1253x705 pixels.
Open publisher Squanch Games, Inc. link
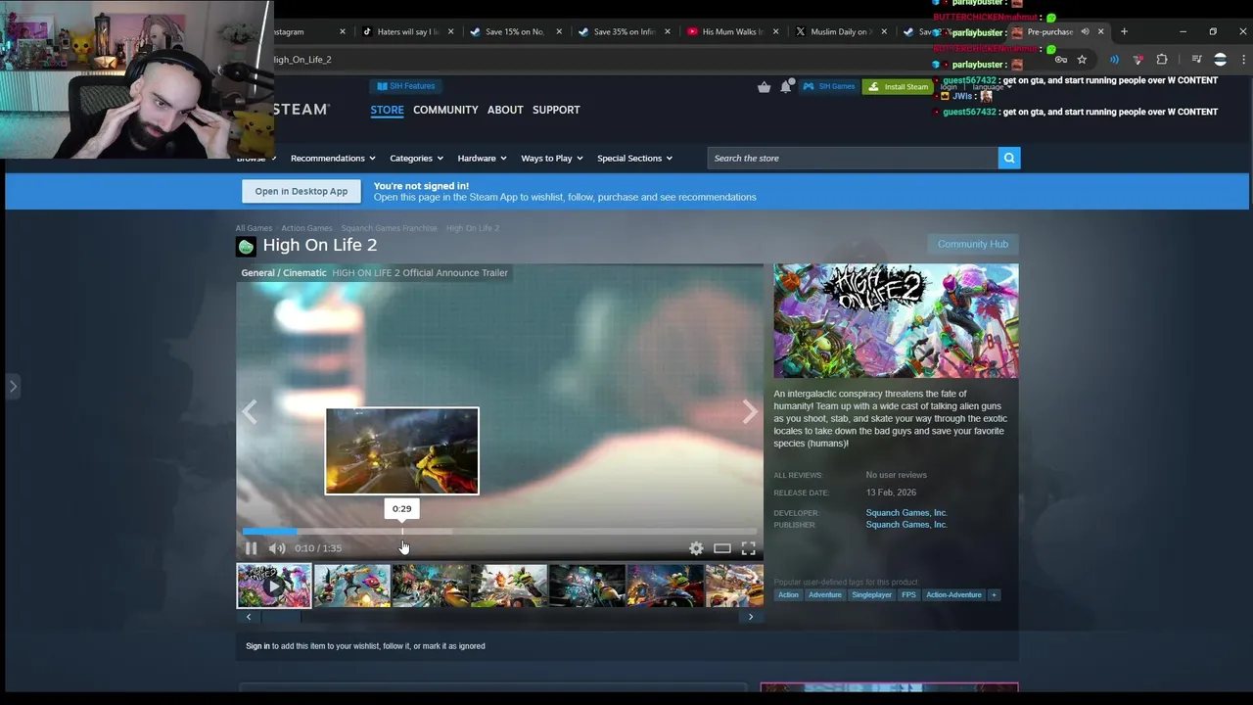tap(906, 525)
